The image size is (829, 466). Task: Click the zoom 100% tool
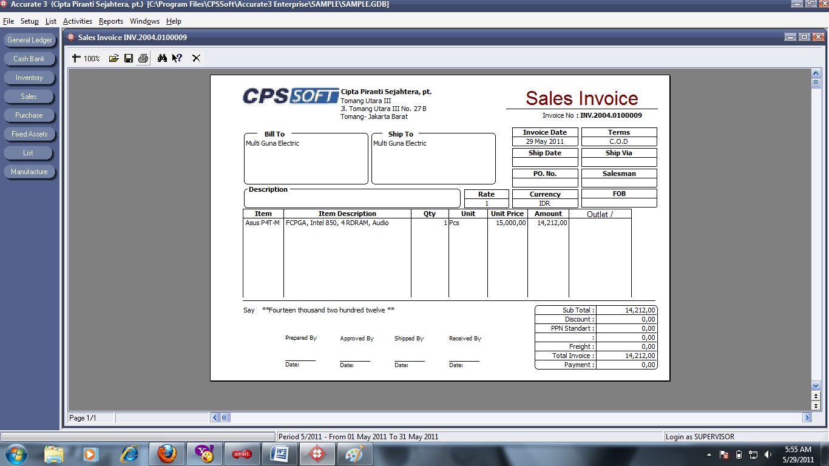(x=86, y=58)
